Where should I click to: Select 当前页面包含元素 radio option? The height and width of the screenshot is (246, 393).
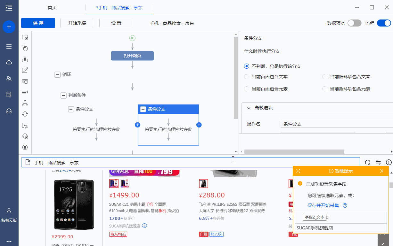247,89
